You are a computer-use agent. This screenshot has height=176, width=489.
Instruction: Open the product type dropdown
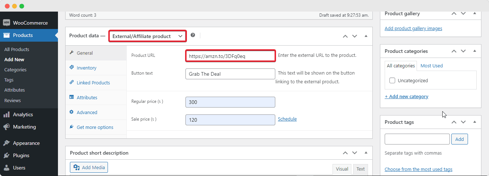point(147,36)
